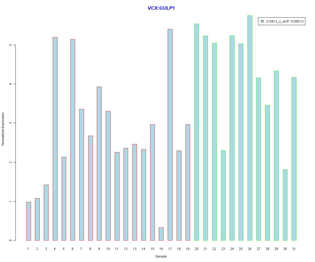Select the bar for sample 17
The image size is (315, 262).
[x=170, y=135]
